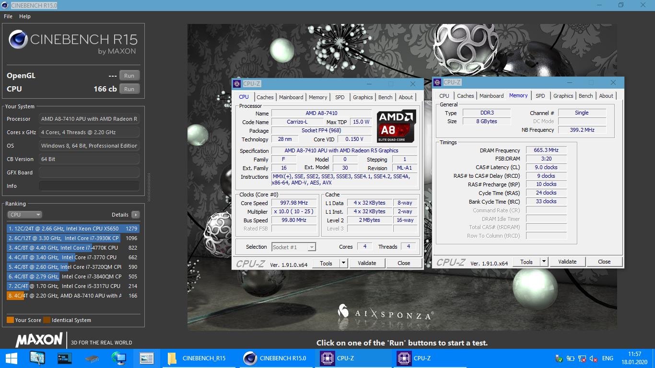Switch to Graphics tab in right CPU-Z window
This screenshot has height=368, width=655.
(563, 96)
